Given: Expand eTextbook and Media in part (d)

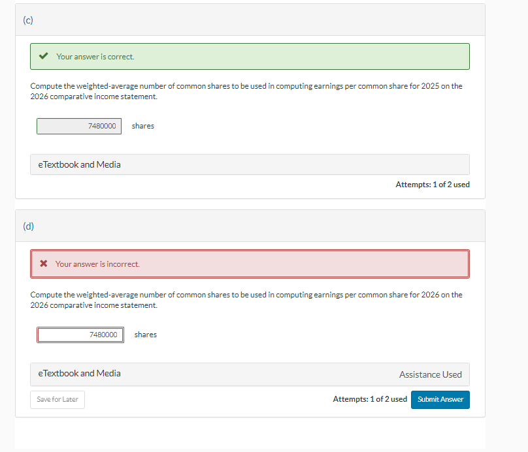Looking at the screenshot, I should coord(250,374).
